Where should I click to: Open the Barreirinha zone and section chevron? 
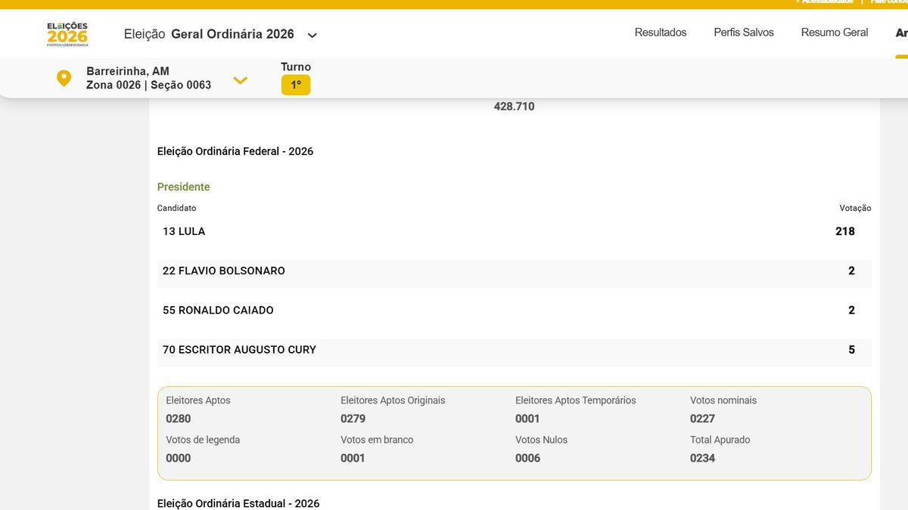coord(240,79)
